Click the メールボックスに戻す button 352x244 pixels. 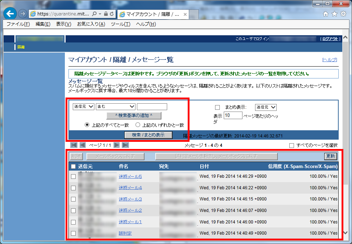pos(115,156)
